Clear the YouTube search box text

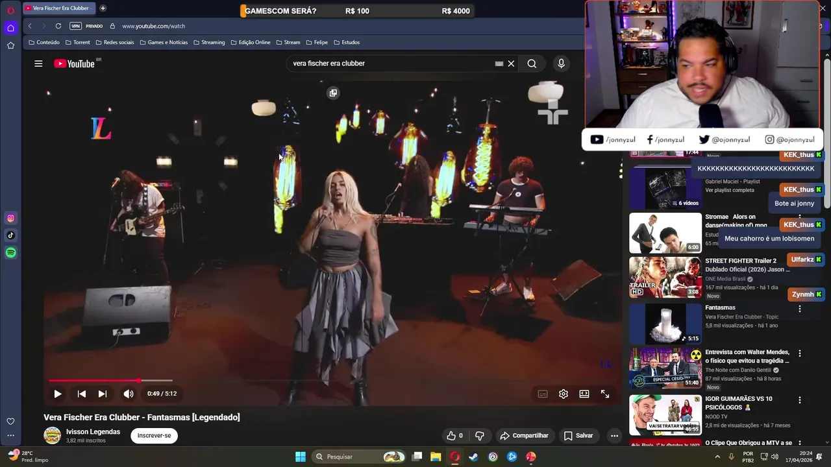(511, 64)
